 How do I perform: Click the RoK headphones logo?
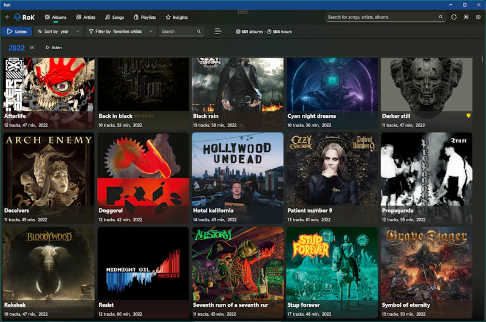tap(18, 18)
